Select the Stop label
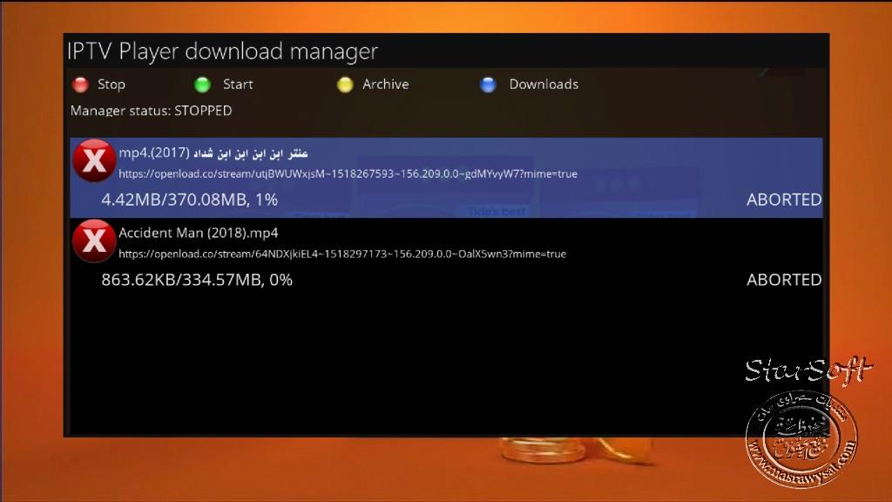The height and width of the screenshot is (502, 892). tap(111, 85)
